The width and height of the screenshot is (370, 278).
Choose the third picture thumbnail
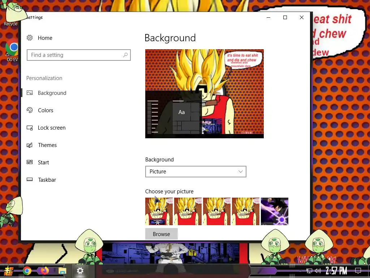217,211
